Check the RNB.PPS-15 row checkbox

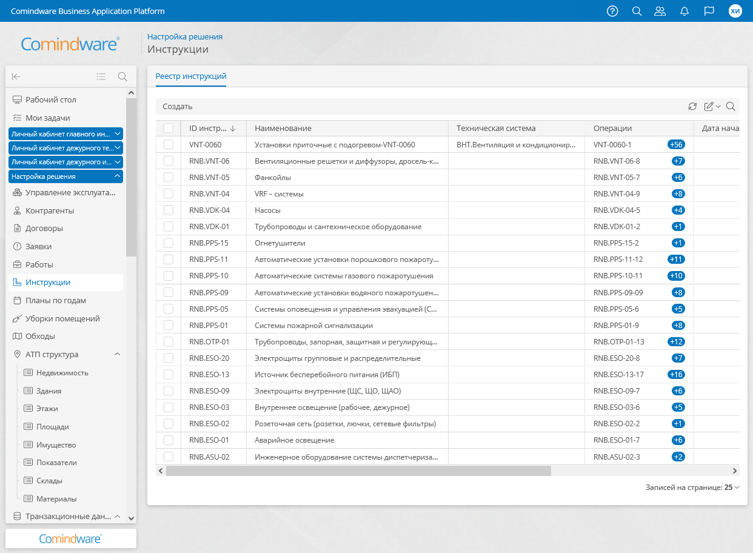point(169,243)
